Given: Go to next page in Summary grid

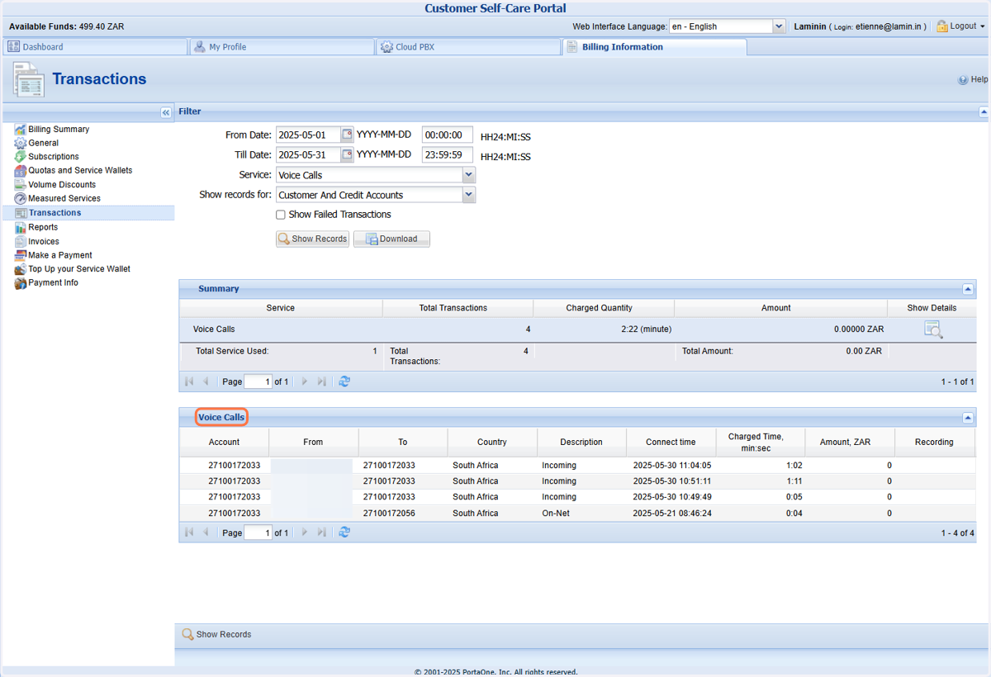Looking at the screenshot, I should coord(305,381).
